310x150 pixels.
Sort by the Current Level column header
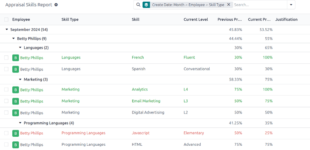196,20
